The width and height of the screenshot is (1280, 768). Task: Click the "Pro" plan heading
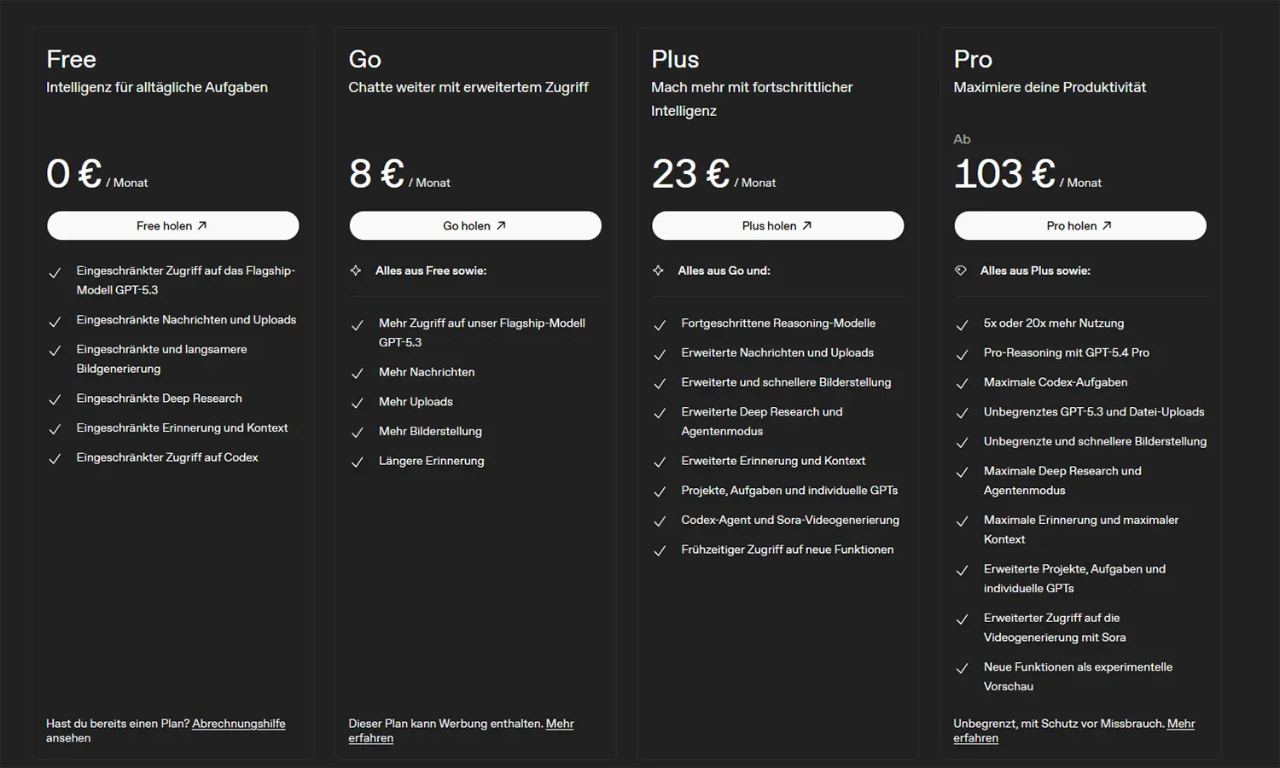(973, 60)
